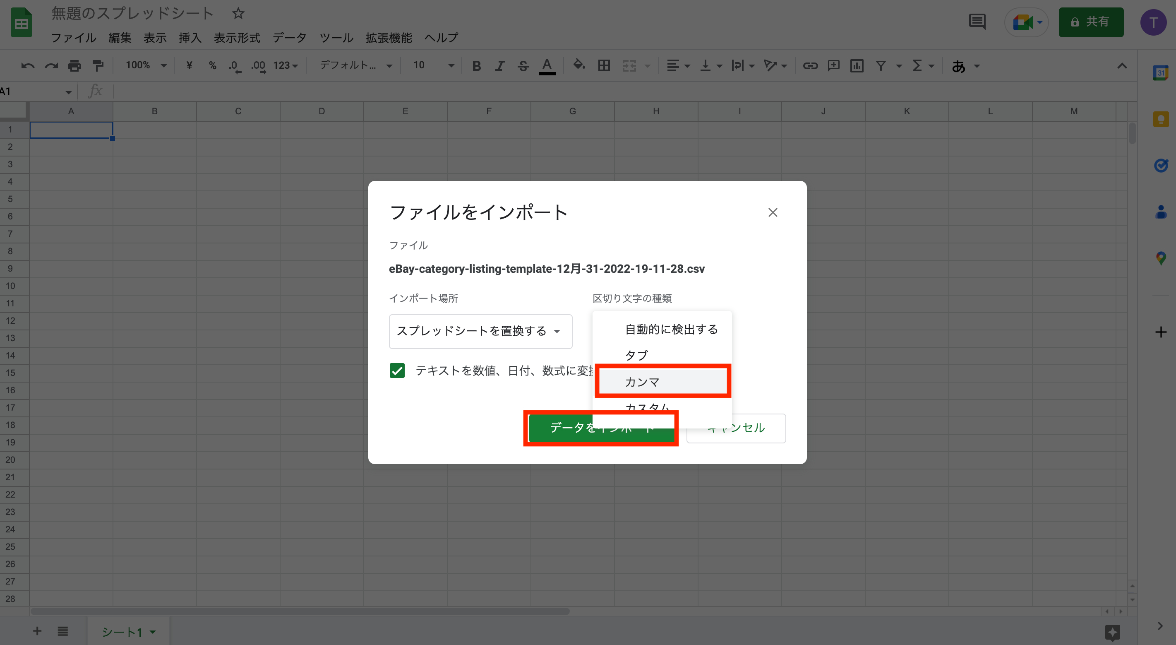Image resolution: width=1176 pixels, height=645 pixels.
Task: Open the データ menu
Action: (289, 38)
